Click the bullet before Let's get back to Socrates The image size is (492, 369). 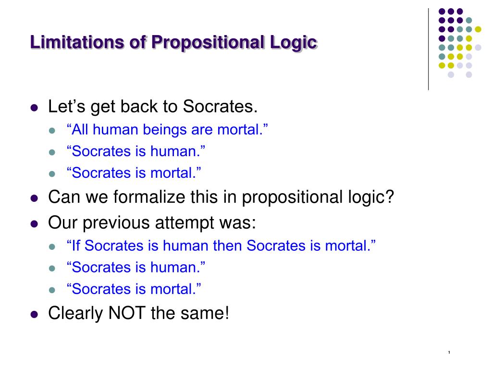pos(34,108)
